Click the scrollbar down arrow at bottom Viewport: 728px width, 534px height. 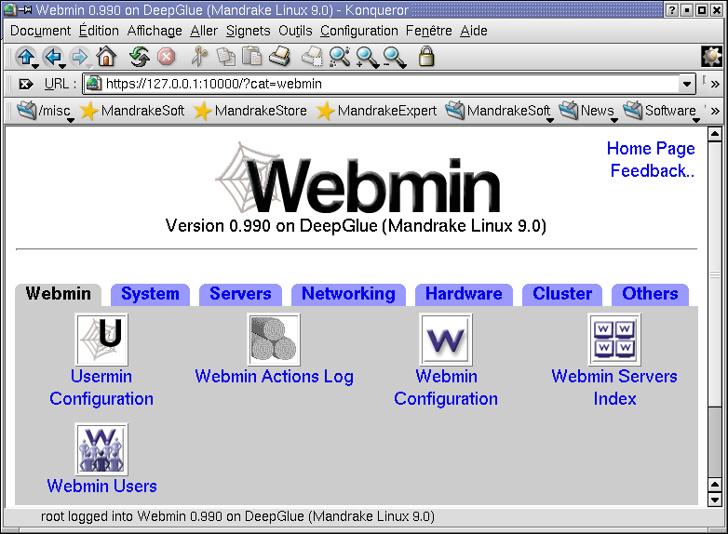click(x=715, y=501)
